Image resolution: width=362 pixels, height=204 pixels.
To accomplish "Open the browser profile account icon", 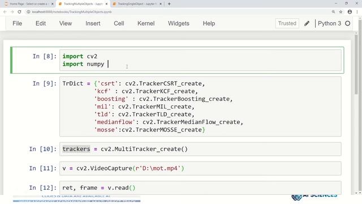I will click(x=350, y=12).
